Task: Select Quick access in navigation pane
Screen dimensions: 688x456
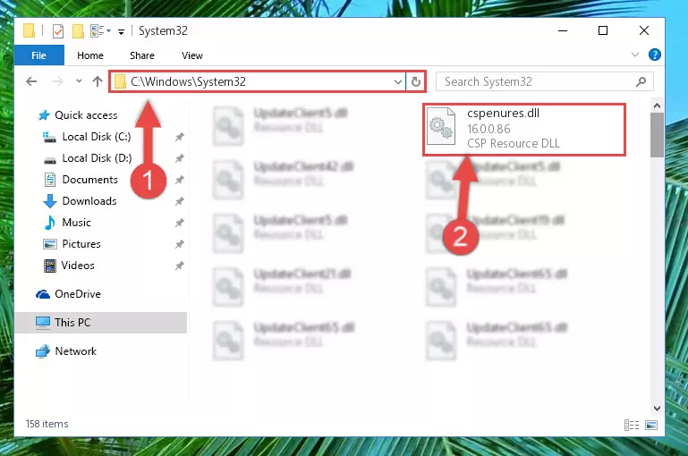Action: click(x=86, y=114)
